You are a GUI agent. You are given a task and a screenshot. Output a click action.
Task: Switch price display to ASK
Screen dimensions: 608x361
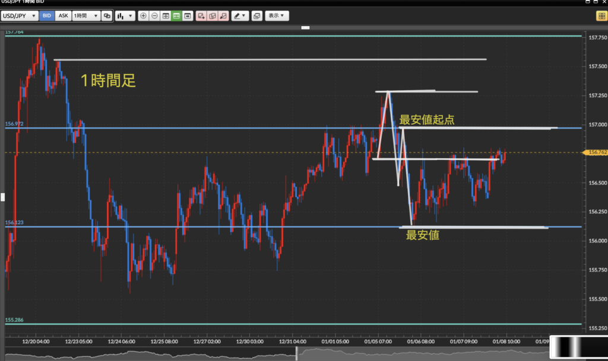63,16
